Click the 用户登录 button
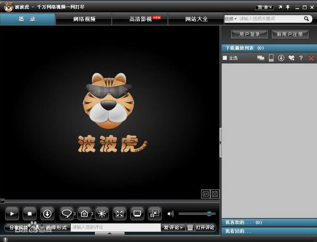Image resolution: width=317 pixels, height=242 pixels. coord(250,34)
